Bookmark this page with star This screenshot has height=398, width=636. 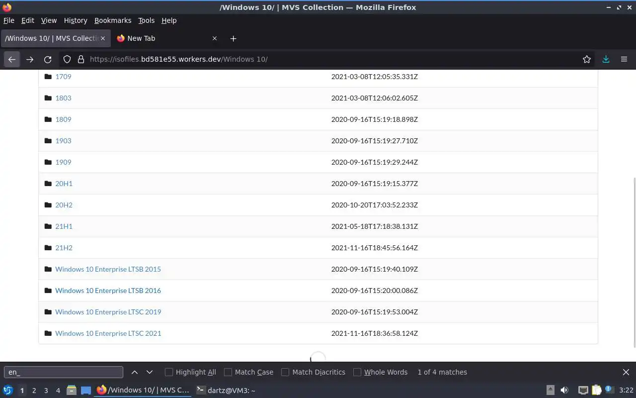587,59
